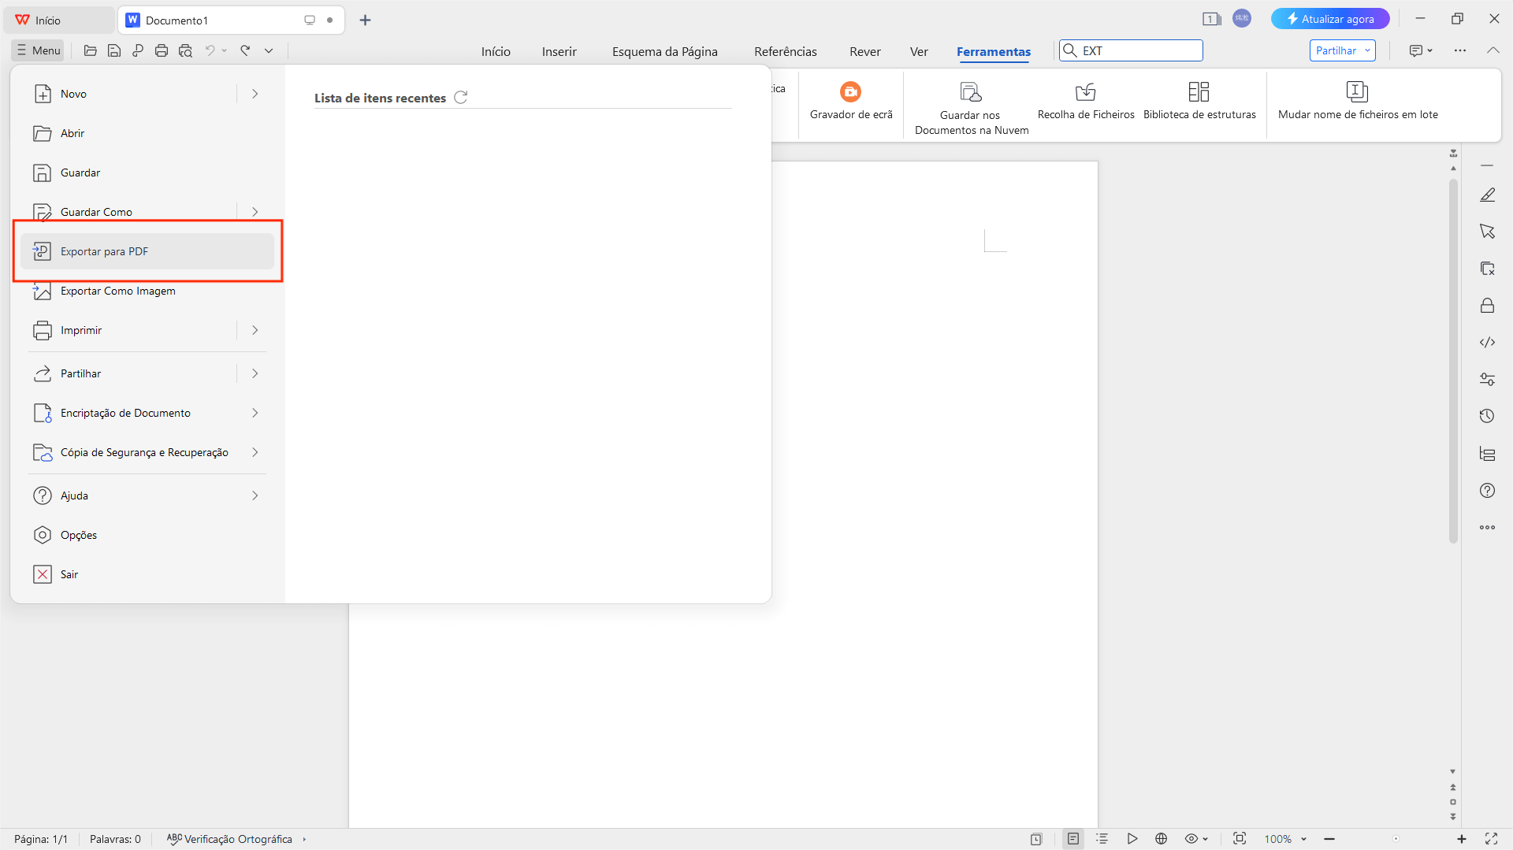Select Exportar para PDF menu item
This screenshot has height=850, width=1513.
[x=147, y=251]
